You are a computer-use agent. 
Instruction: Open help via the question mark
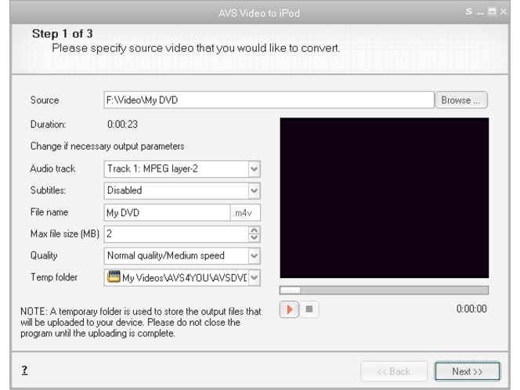coord(24,370)
